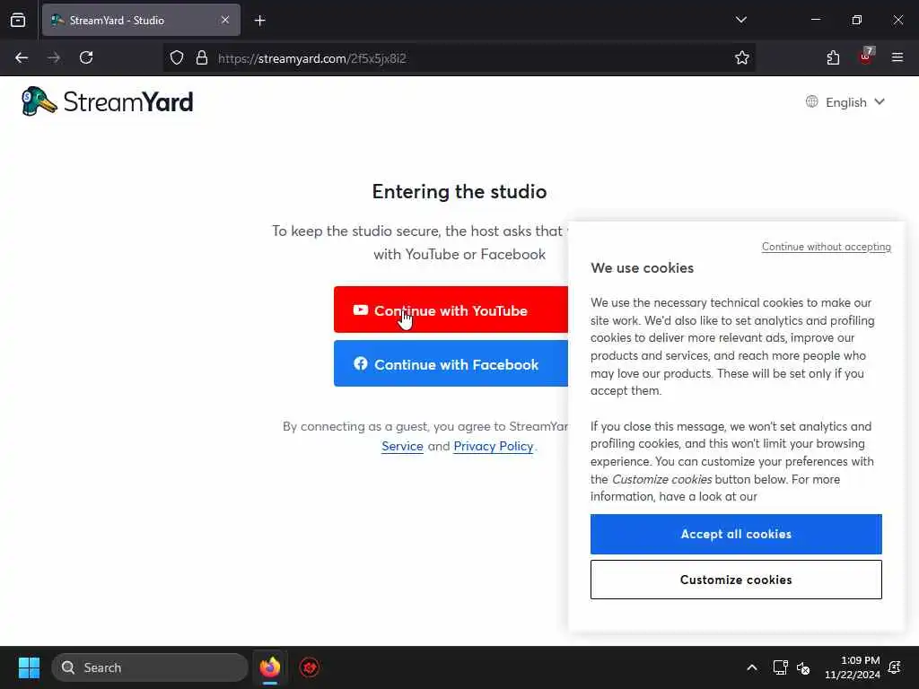This screenshot has width=919, height=689.
Task: Open the Windows Start menu
Action: (29, 667)
